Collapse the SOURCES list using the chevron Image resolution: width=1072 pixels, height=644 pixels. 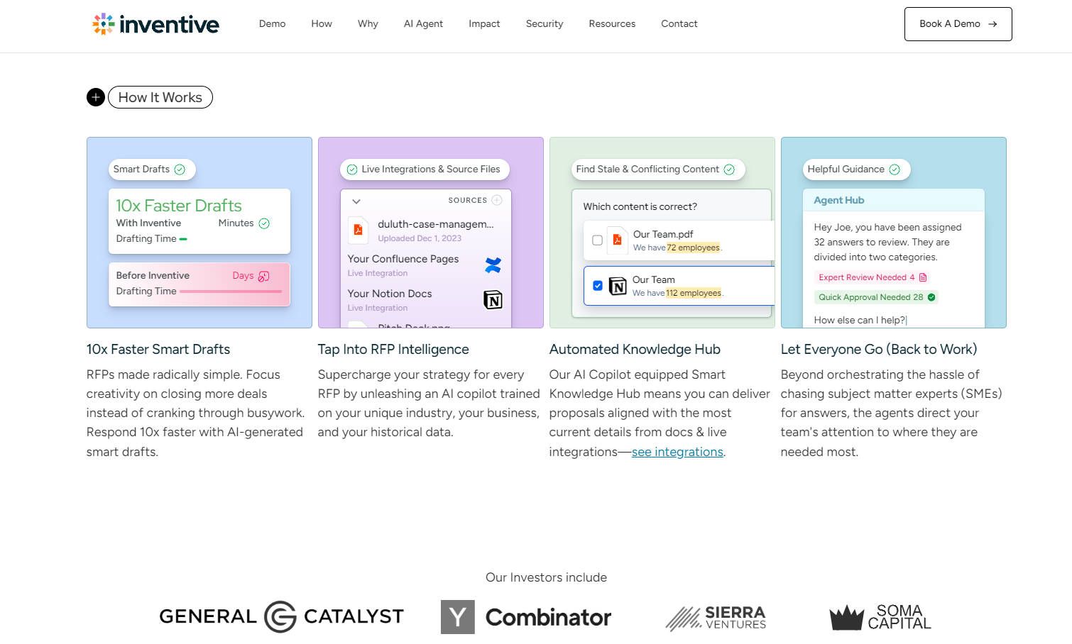coord(356,201)
